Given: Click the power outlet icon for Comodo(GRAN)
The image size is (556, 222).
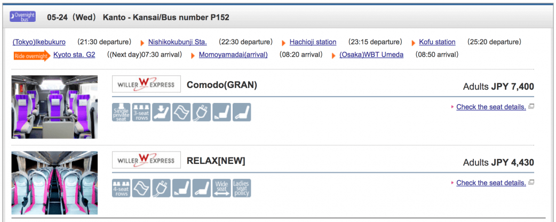Looking at the screenshot, I should click(202, 112).
